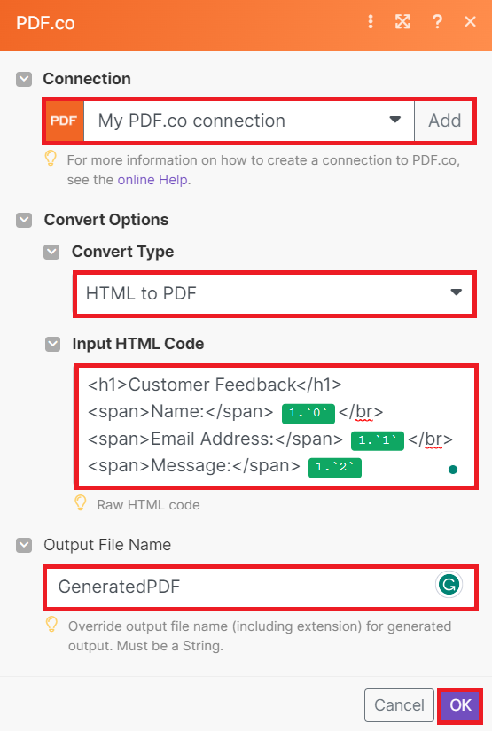The image size is (492, 731).
Task: Open the My PDF.co connection dropdown
Action: [249, 121]
